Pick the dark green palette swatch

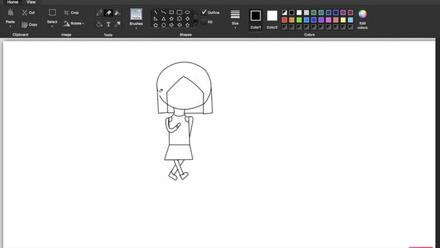(313, 12)
